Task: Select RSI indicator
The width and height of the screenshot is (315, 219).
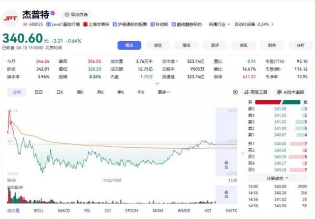Action: click(x=87, y=211)
